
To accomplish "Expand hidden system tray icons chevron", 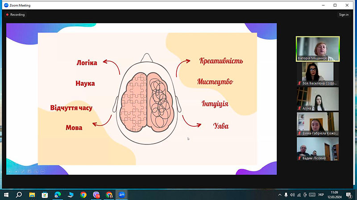I will (280, 195).
